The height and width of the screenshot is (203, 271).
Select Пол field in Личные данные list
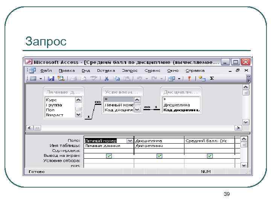pyautogui.click(x=60, y=110)
